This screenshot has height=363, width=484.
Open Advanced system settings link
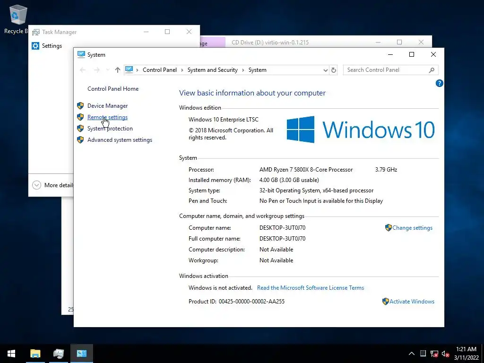[x=120, y=140]
